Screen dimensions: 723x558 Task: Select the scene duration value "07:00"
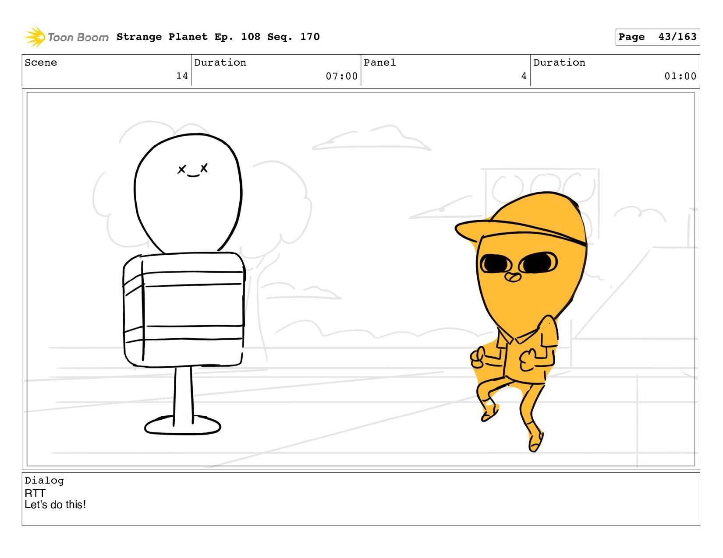(x=342, y=76)
